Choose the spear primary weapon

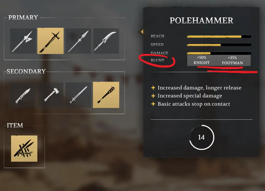[x=78, y=41]
